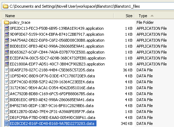Select the policy_trace folder name

click(20, 22)
